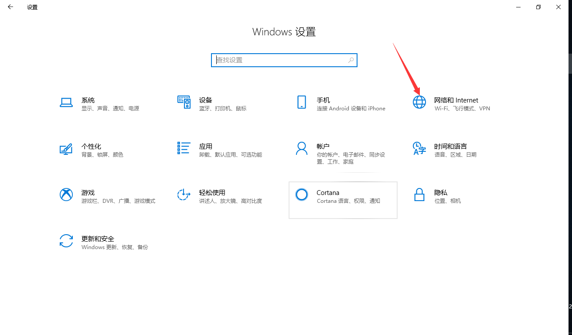Select the 游戏 category label
This screenshot has height=335, width=572.
pos(88,193)
